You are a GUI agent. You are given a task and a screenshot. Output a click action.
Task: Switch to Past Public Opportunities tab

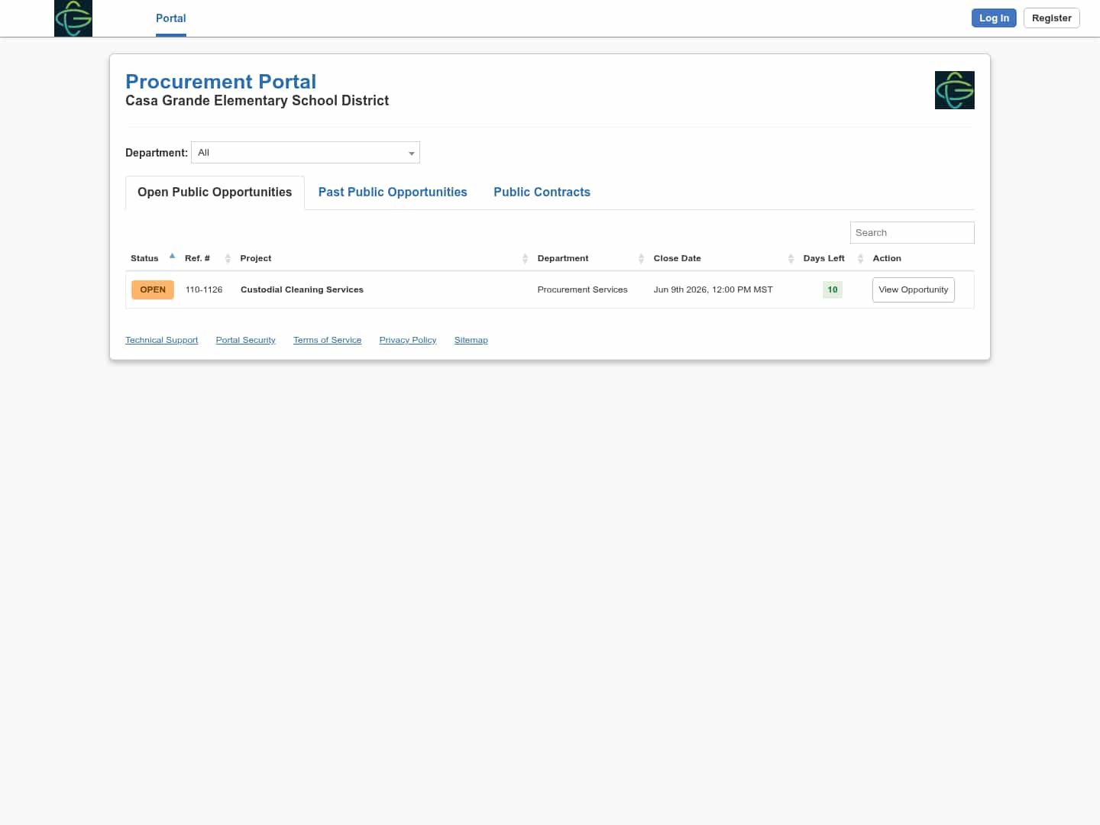click(393, 192)
